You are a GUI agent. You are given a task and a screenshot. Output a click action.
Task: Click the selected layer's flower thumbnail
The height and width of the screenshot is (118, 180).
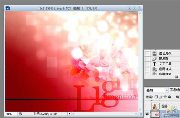tap(155, 114)
